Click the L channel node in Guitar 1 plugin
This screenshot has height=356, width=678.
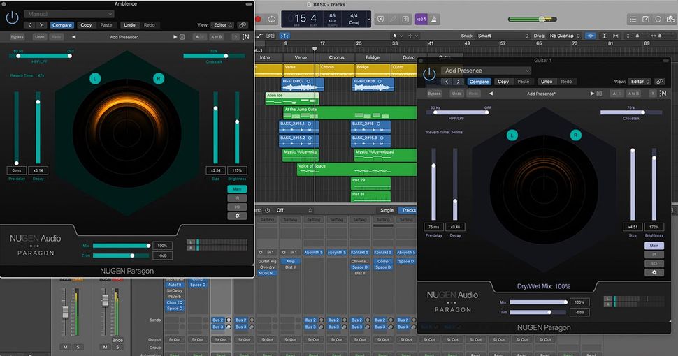tap(512, 135)
